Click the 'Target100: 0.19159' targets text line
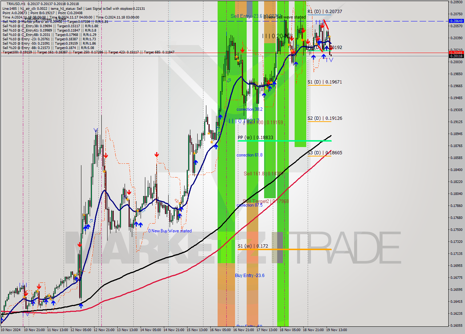465x334 pixels. (x=88, y=52)
